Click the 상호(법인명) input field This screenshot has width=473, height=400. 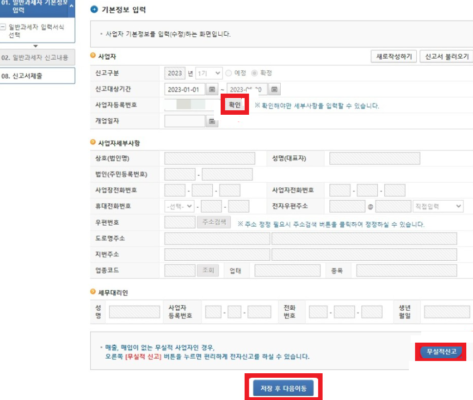click(209, 158)
